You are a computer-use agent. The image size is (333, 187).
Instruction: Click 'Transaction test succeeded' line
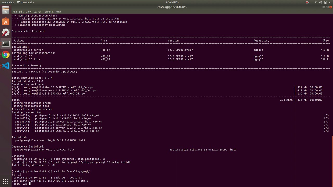(x=32, y=109)
